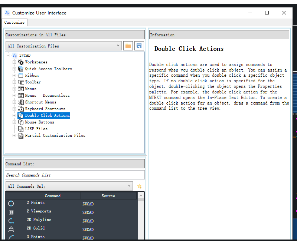Sort by the Source column header
This screenshot has width=297, height=241.
108,196
